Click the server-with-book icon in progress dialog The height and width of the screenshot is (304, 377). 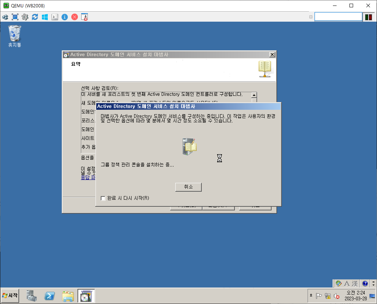(190, 146)
